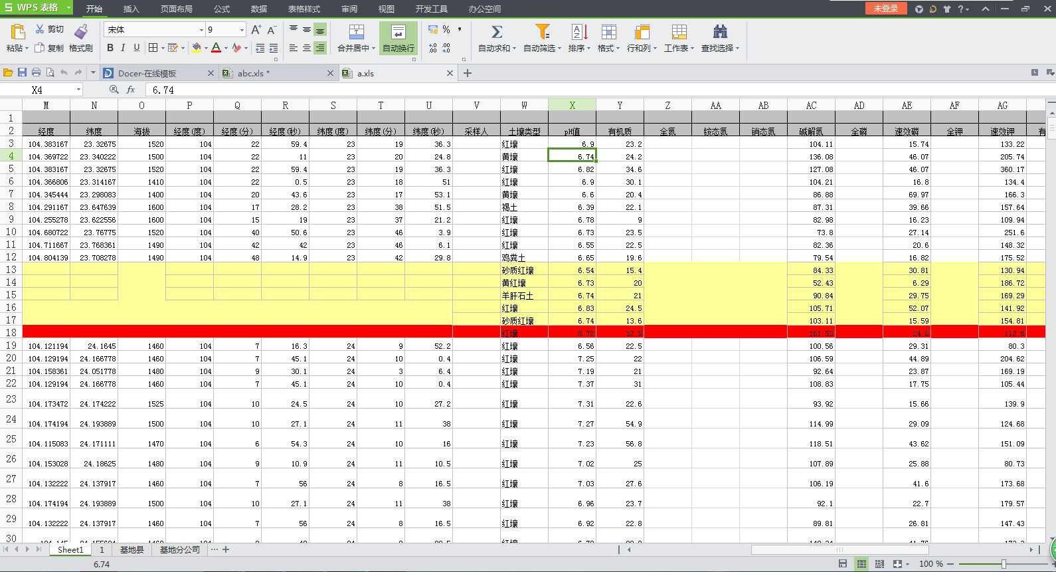Viewport: 1056px width, 572px height.
Task: Expand the font name dropdown (宋体)
Action: click(x=201, y=30)
